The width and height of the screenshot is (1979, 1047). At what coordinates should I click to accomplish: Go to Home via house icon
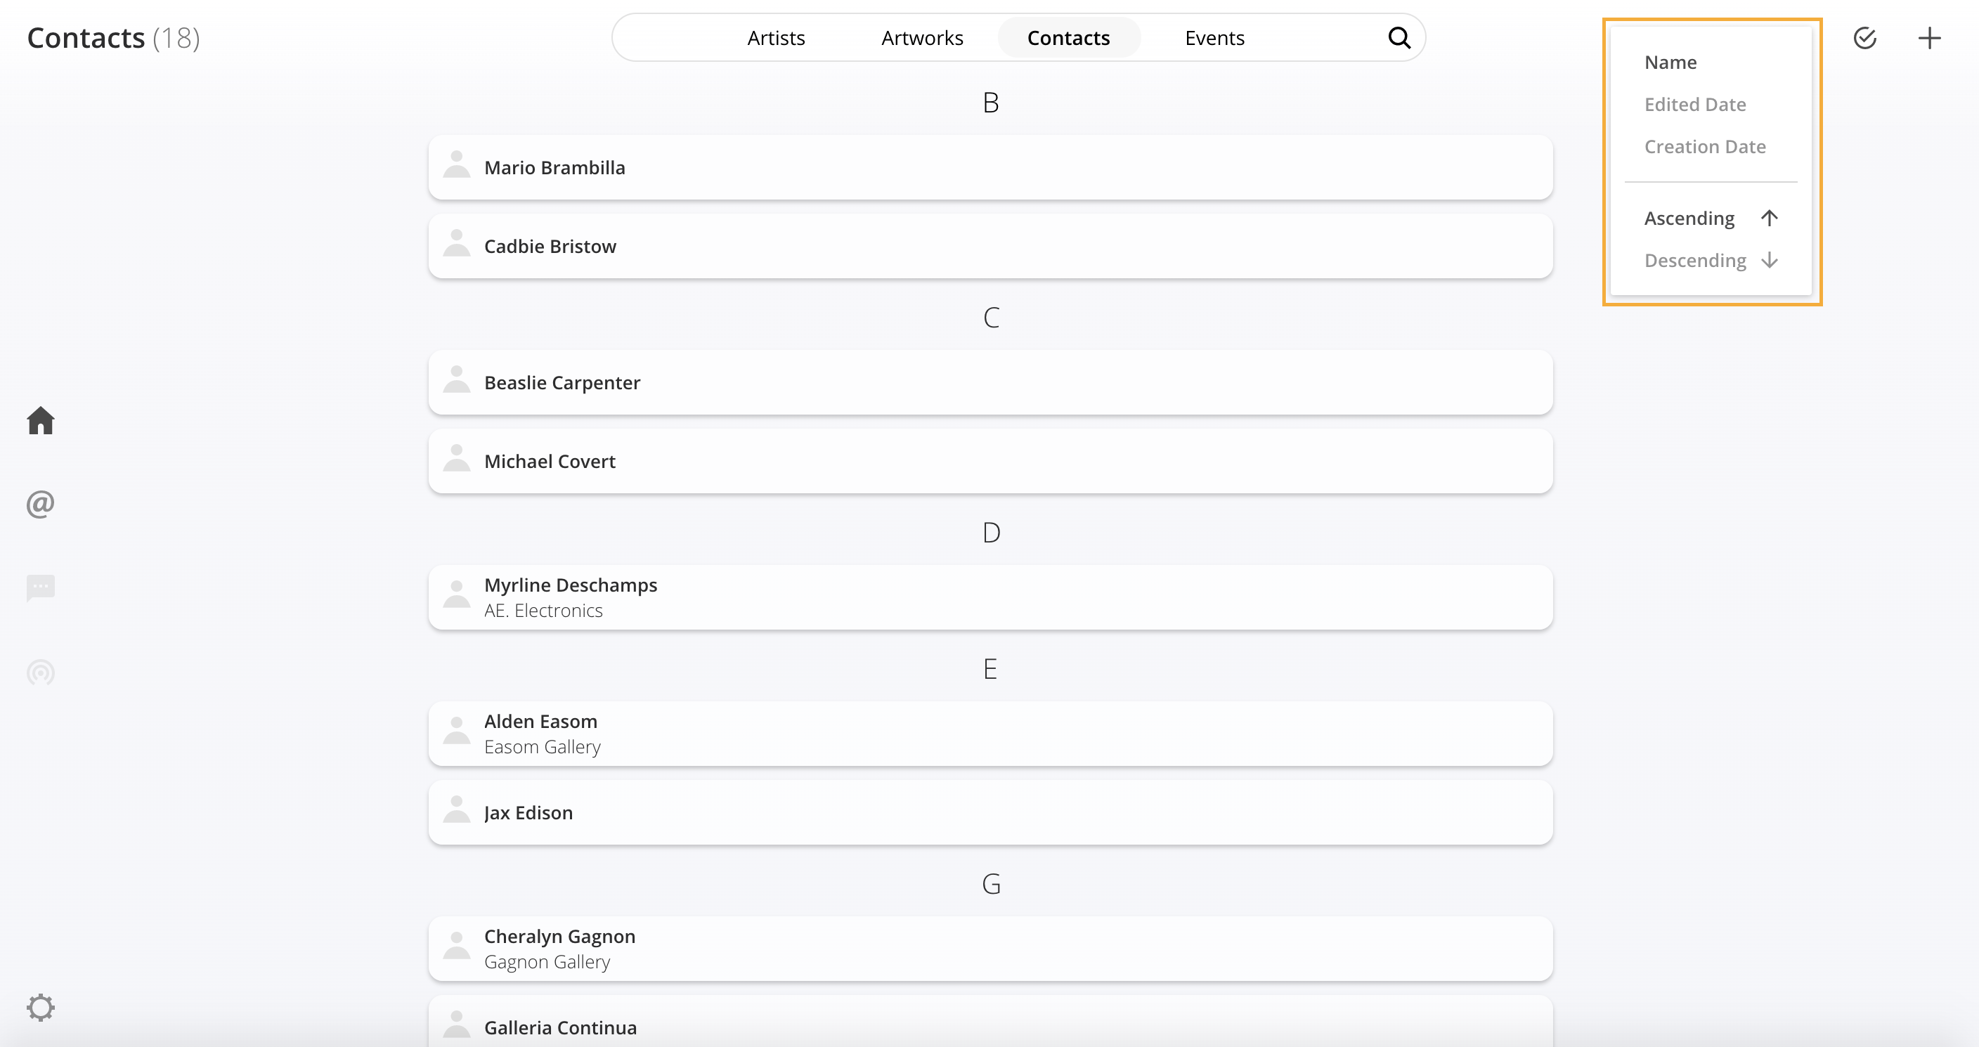click(41, 420)
